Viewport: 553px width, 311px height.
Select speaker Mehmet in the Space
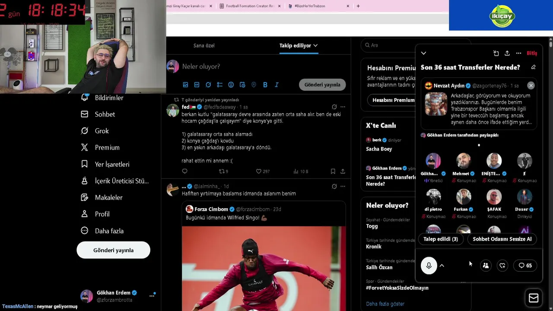coord(464,168)
